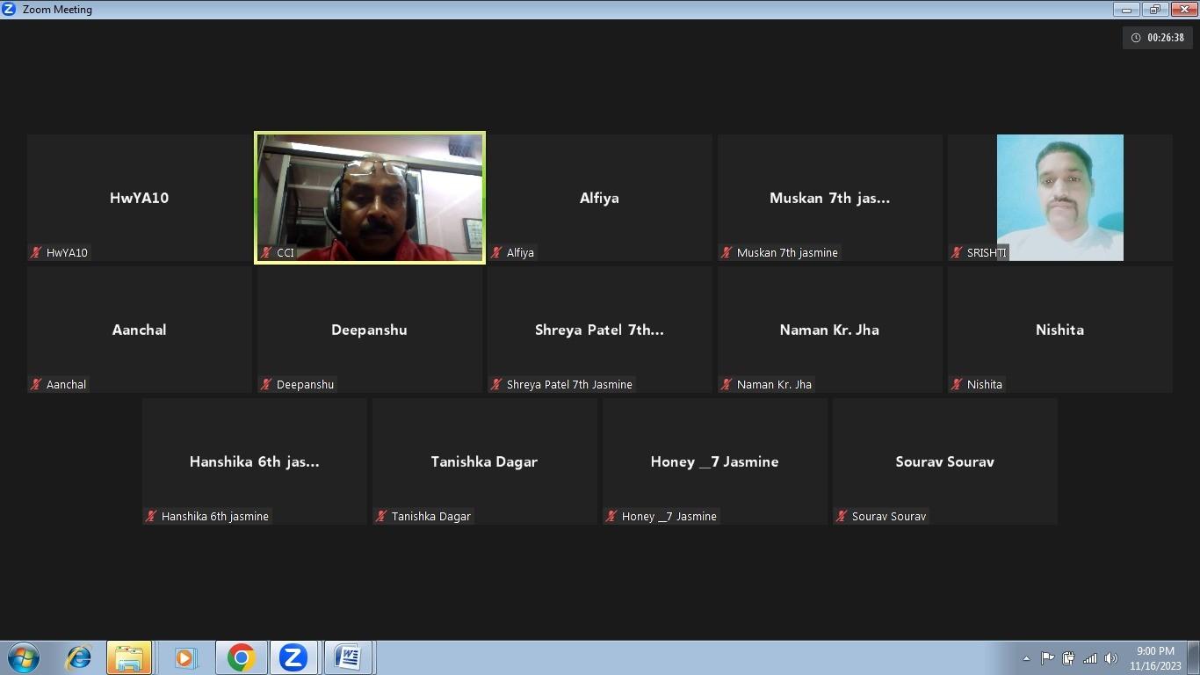
Task: Select the Tanishka Dagar participant tile
Action: click(x=484, y=461)
